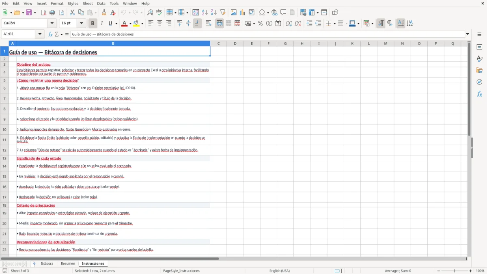This screenshot has width=487, height=274.
Task: Click Add Decimal Place icon
Action: tap(289, 24)
